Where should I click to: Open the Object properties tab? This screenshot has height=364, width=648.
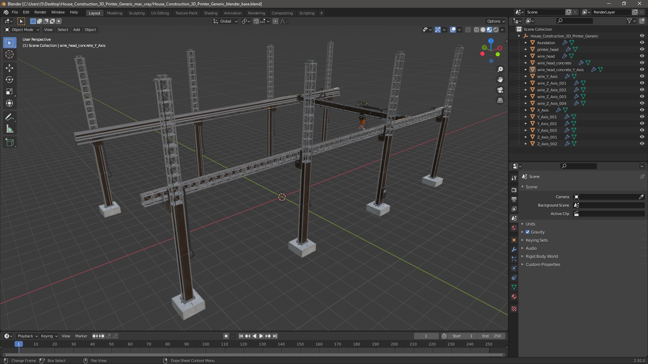[514, 240]
